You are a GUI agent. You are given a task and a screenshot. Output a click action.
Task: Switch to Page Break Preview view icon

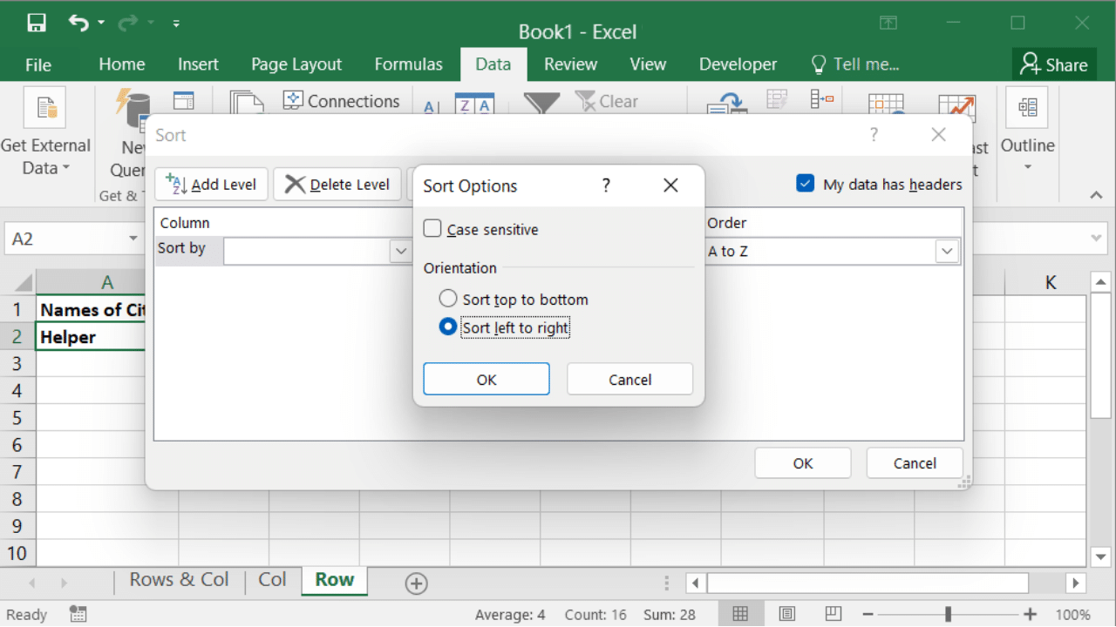click(833, 614)
